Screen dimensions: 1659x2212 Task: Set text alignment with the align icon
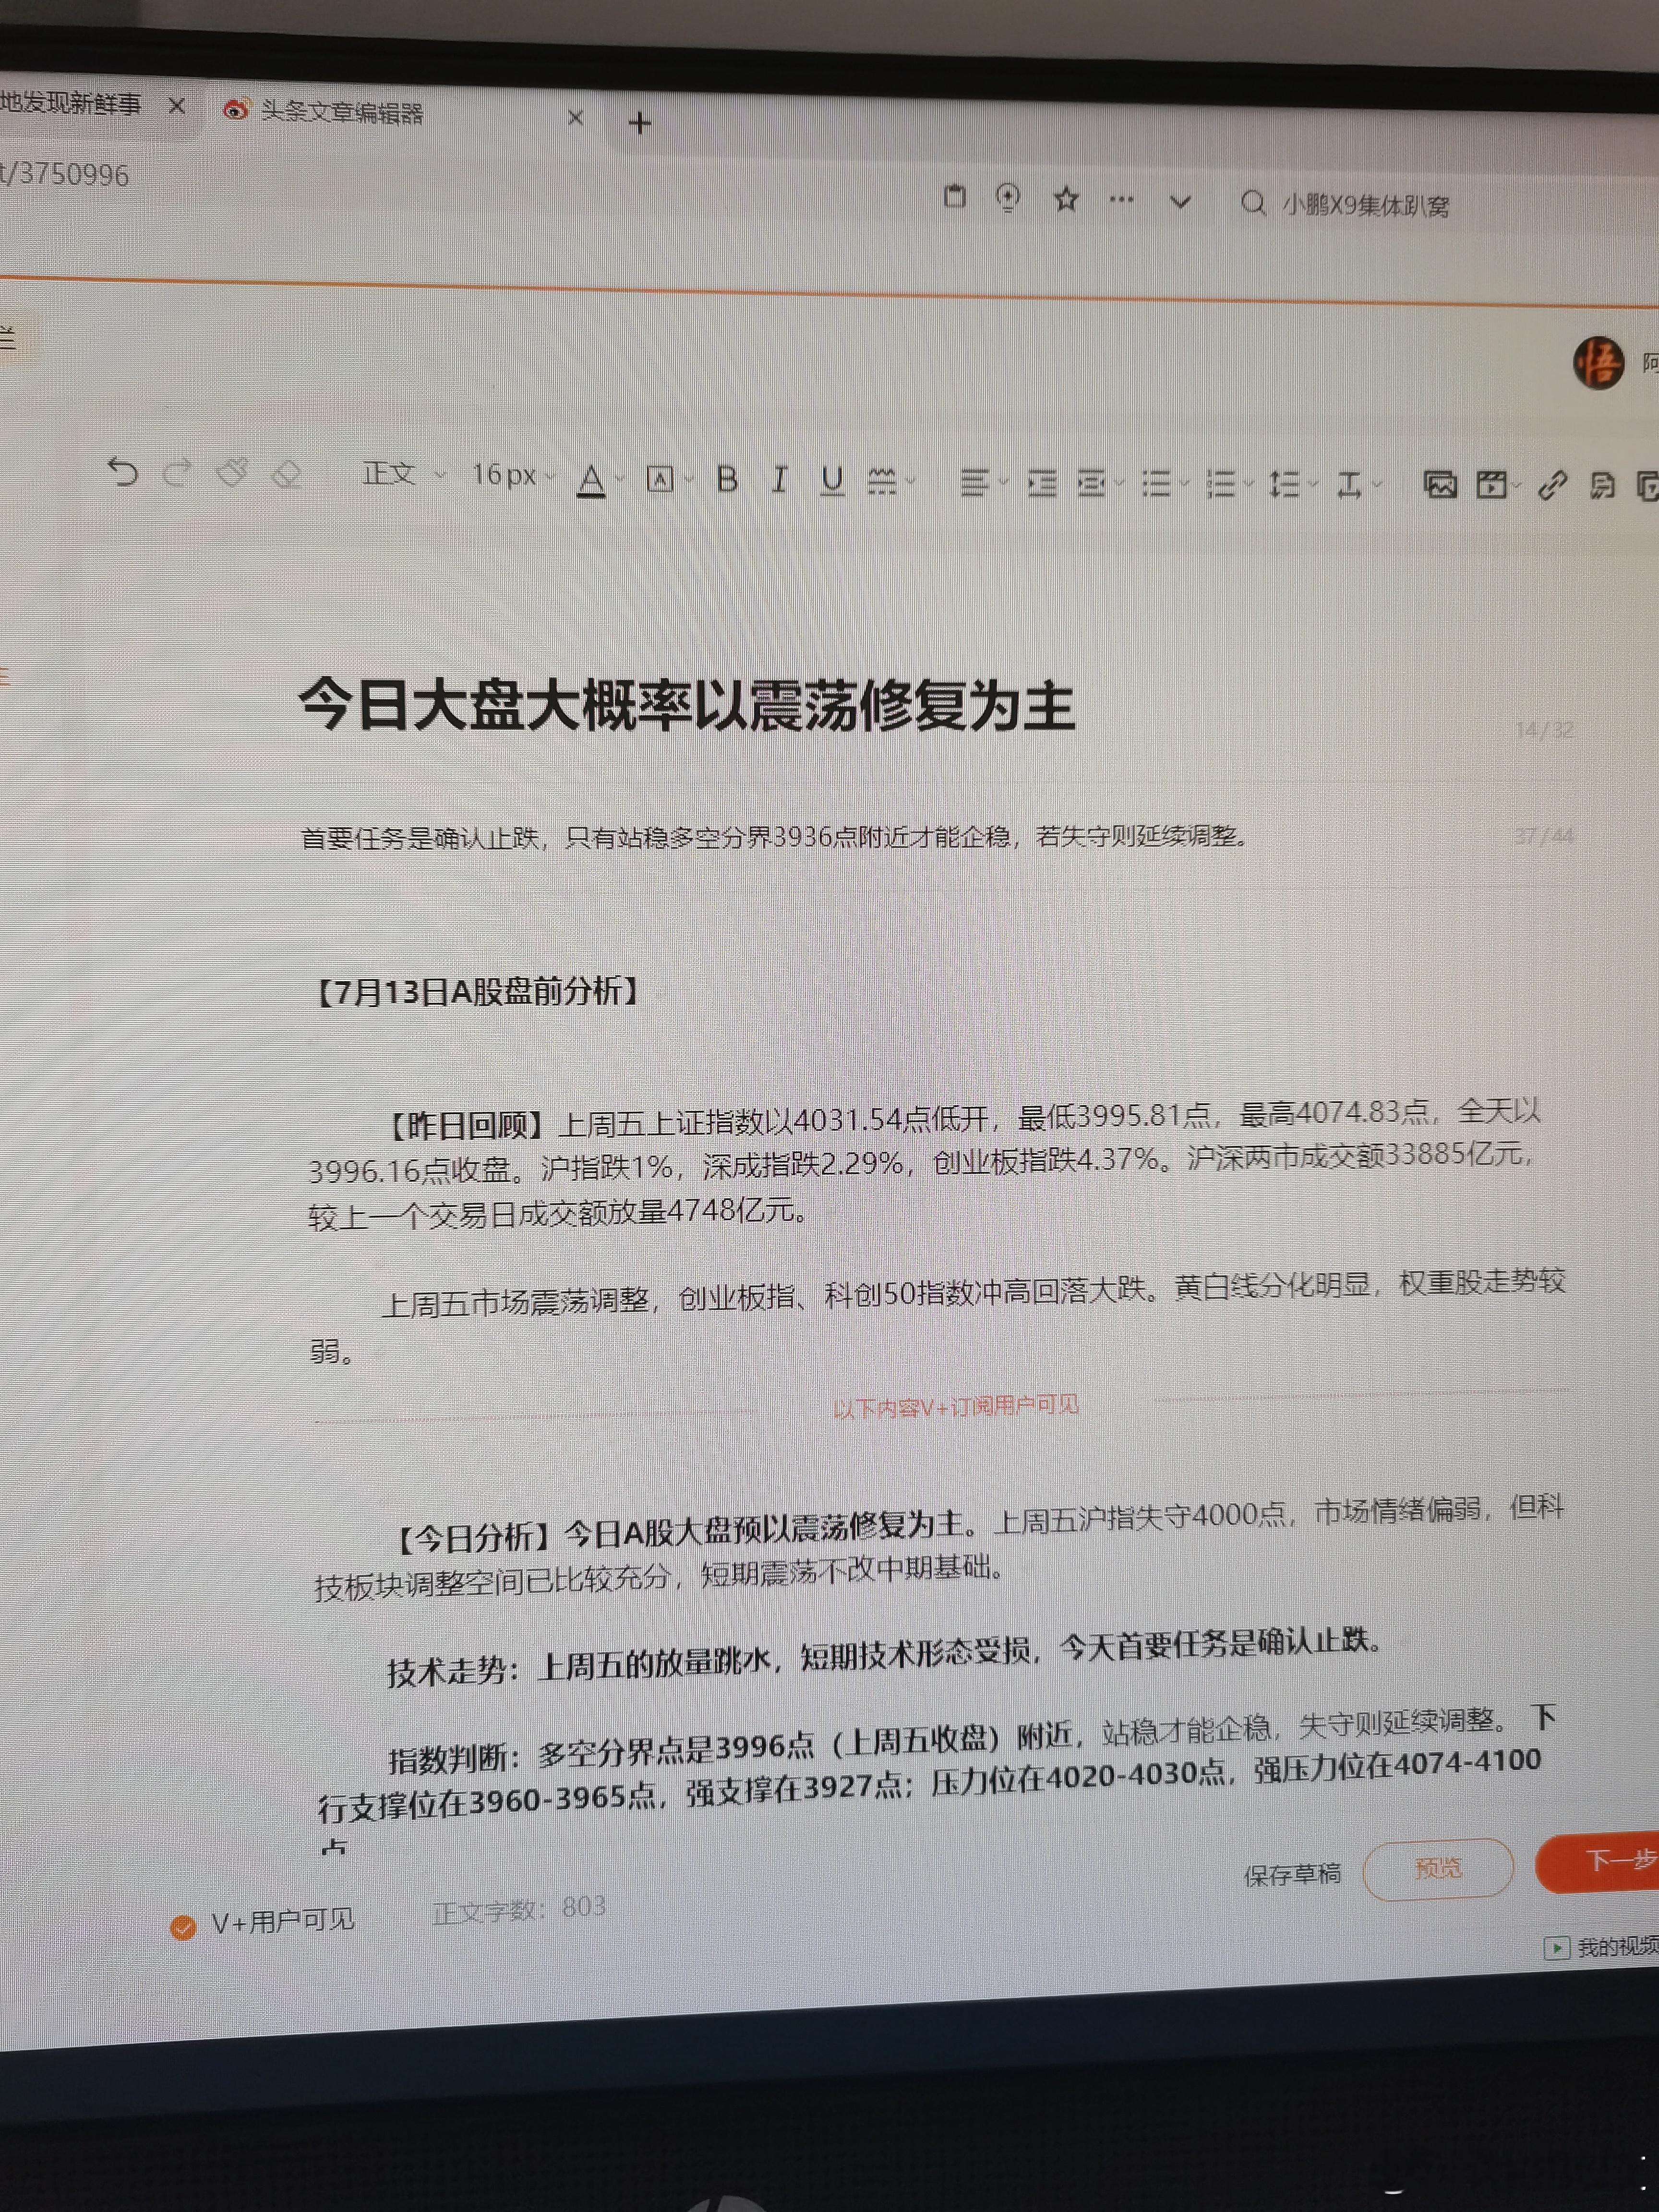[x=974, y=482]
